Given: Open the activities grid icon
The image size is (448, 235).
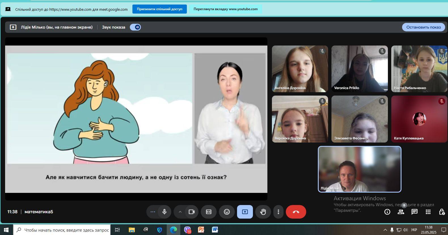Looking at the screenshot, I should point(428,212).
